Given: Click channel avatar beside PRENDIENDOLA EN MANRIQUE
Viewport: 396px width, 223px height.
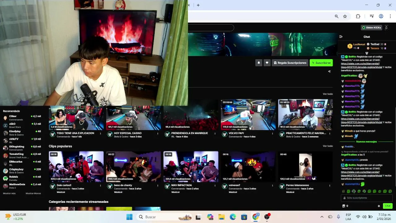Looking at the screenshot, I should pyautogui.click(x=167, y=134).
